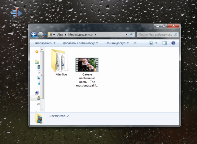Click the Поиск: Мои видеозаписи search field
Screen dimensions: 197x144
click(155, 35)
